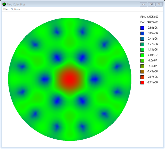Click the 3.68e-06 blue legend swatch
The width and height of the screenshot is (165, 149).
tap(142, 28)
